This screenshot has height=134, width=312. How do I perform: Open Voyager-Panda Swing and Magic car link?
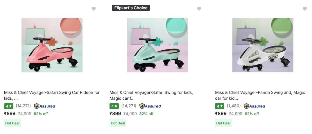tap(260, 95)
